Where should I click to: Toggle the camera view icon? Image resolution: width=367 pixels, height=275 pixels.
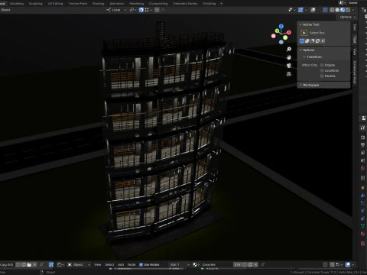click(x=289, y=66)
